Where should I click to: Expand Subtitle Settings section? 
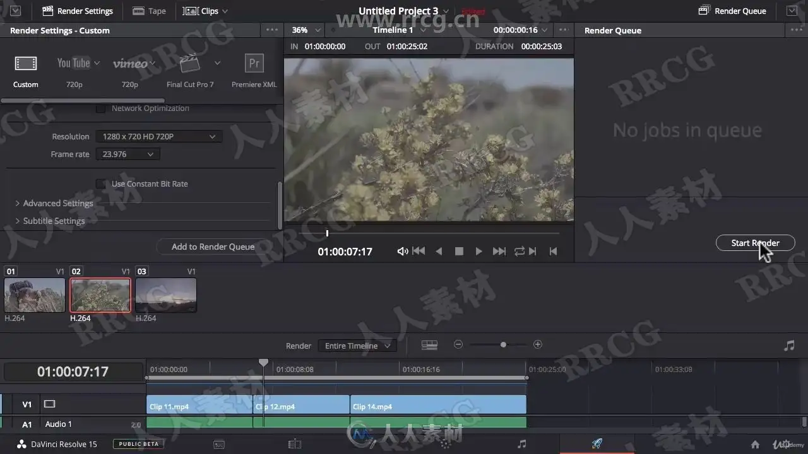[50, 221]
